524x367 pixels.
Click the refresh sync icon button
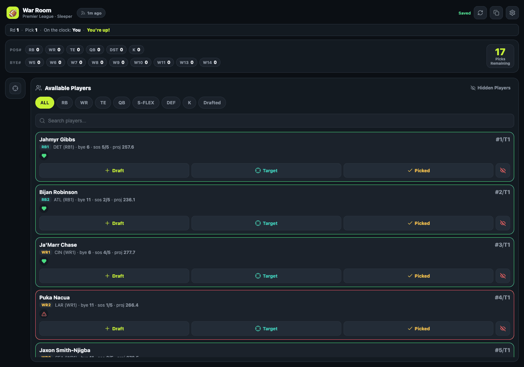coord(480,13)
